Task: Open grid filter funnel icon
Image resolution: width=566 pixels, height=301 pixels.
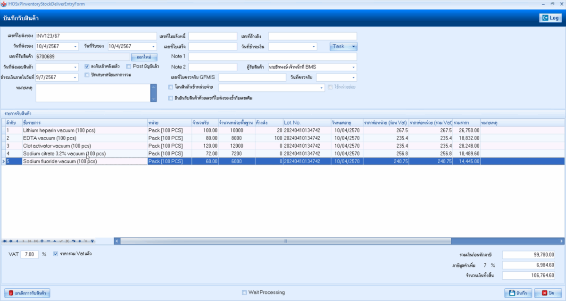Action: click(x=92, y=241)
